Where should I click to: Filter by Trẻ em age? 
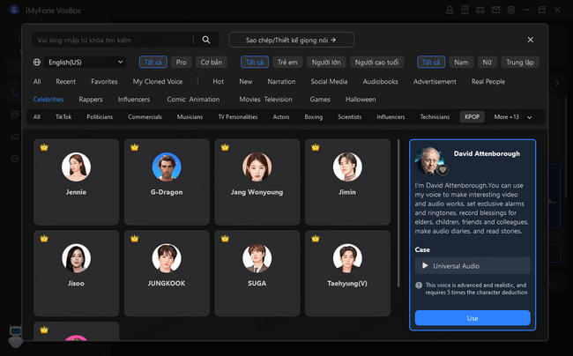click(287, 62)
